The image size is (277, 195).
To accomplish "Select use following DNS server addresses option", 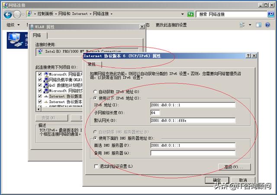I will tap(95, 138).
